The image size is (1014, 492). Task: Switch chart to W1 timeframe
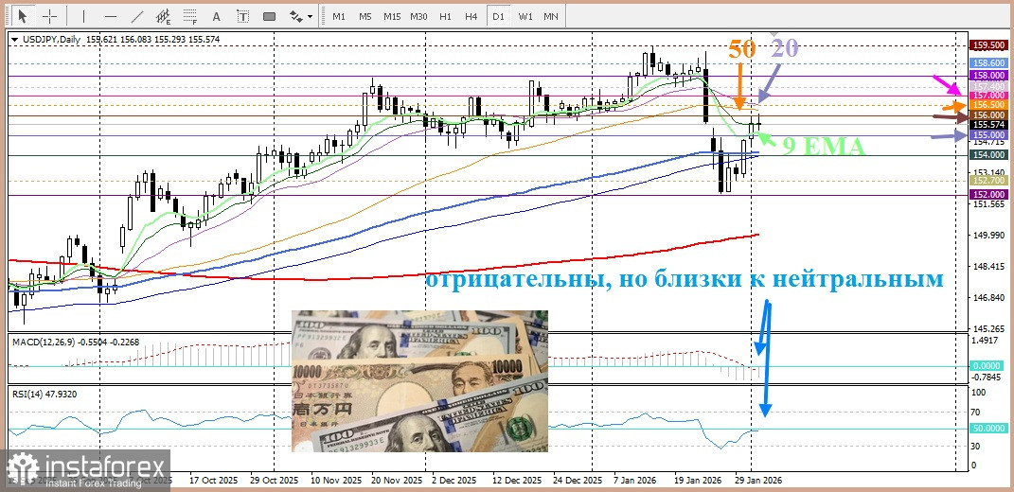[x=525, y=16]
